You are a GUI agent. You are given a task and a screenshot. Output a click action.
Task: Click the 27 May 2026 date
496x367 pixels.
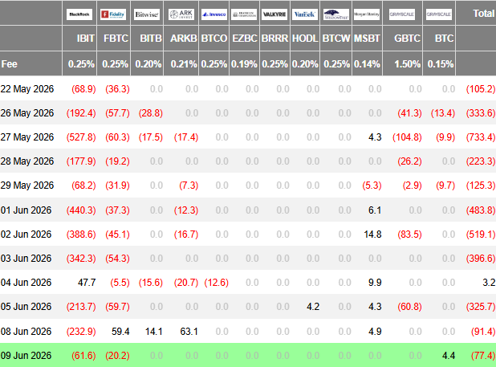27,137
